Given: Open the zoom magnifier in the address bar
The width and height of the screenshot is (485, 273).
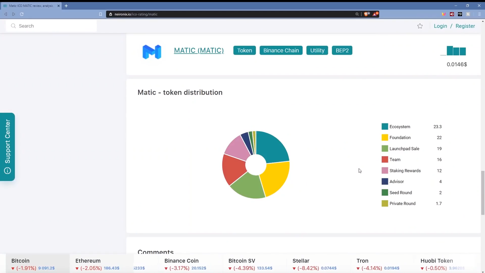Looking at the screenshot, I should (357, 14).
